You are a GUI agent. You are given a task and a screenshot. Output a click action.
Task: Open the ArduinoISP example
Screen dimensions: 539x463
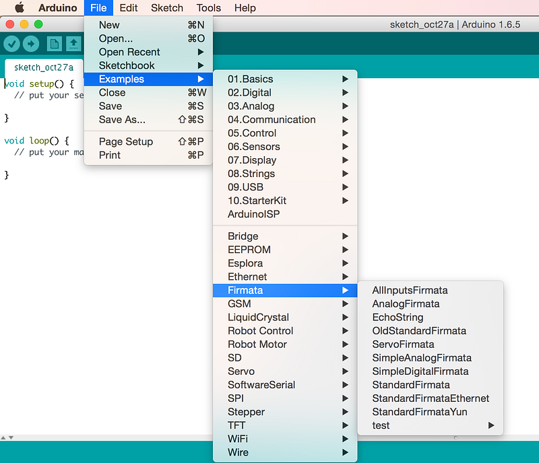(x=285, y=214)
